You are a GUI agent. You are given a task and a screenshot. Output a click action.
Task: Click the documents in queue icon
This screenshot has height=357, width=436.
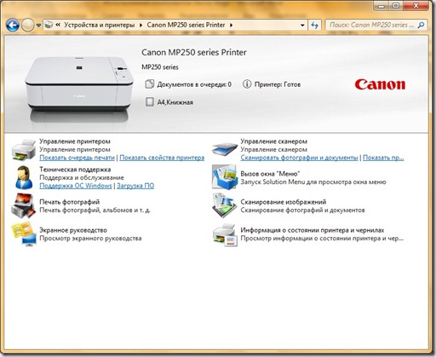pos(149,84)
